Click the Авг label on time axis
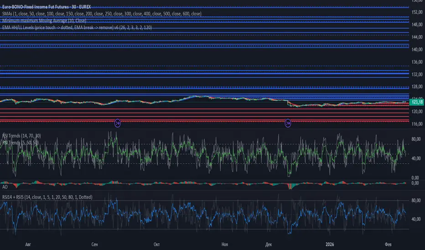Screen dimensions: 425x250 click(28, 245)
